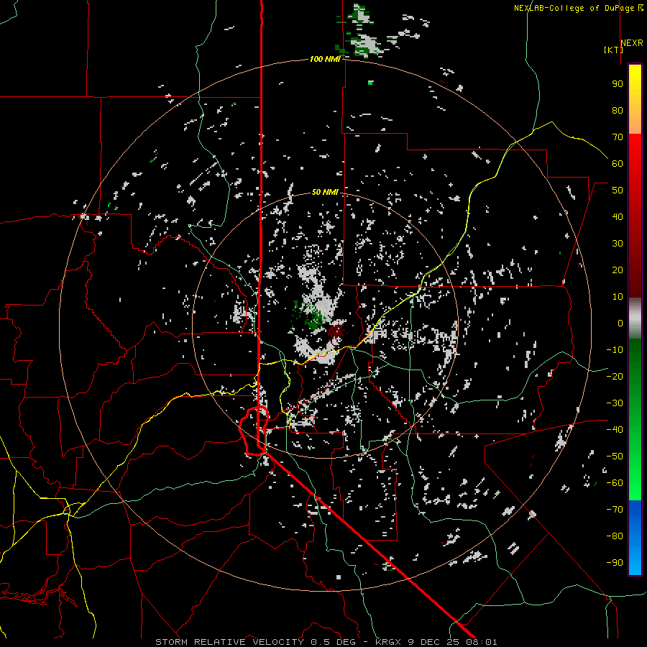Image resolution: width=647 pixels, height=647 pixels.
Task: Click the blue segment of the color bar
Action: coord(635,538)
